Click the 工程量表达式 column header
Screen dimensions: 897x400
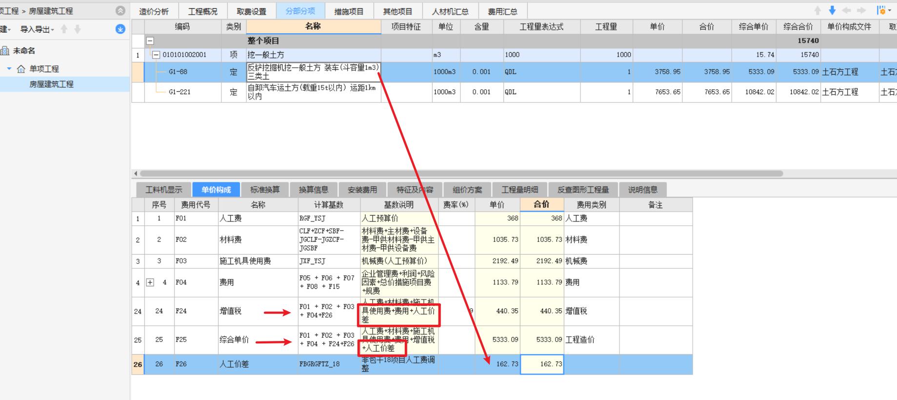pos(541,27)
